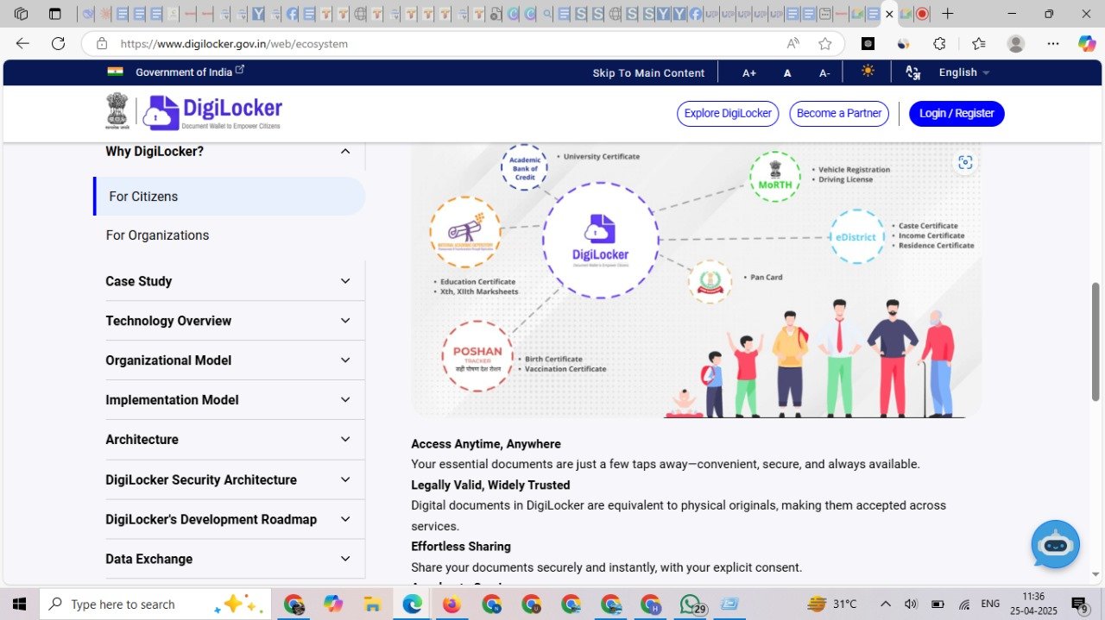Decrease font size with A-
Viewport: 1105px width, 620px height.
click(x=824, y=73)
